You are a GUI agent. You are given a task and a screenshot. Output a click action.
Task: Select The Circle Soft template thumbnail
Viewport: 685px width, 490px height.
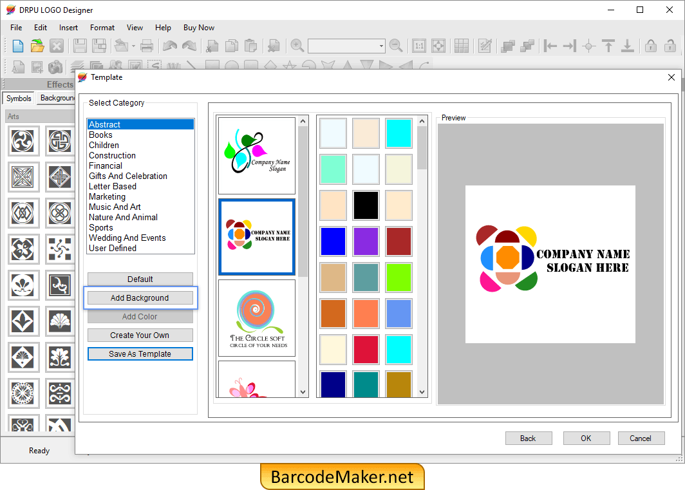point(257,318)
